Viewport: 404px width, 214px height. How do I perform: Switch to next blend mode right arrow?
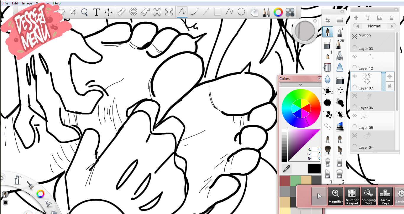coord(392,26)
